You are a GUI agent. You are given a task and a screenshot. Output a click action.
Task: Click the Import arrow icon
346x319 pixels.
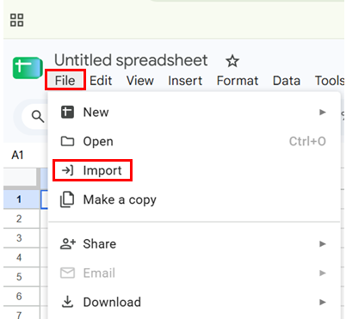point(67,170)
